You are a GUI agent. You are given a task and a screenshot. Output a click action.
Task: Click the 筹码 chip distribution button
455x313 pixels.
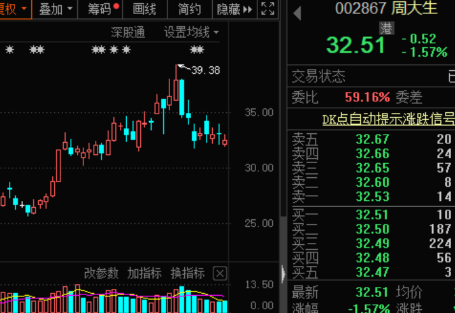point(103,9)
